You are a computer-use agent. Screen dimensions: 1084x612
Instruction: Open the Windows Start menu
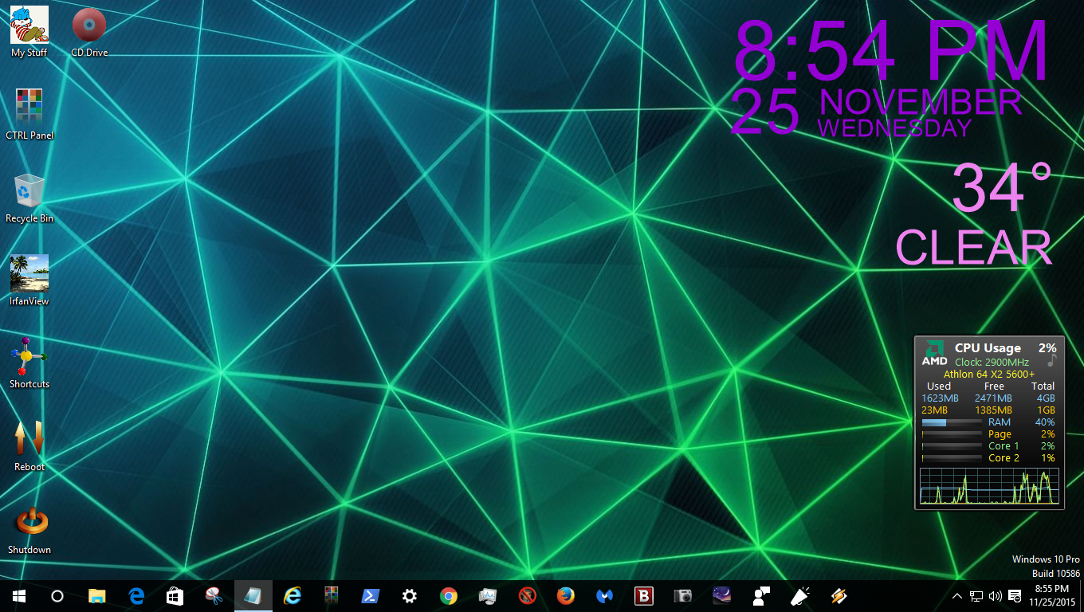[19, 596]
